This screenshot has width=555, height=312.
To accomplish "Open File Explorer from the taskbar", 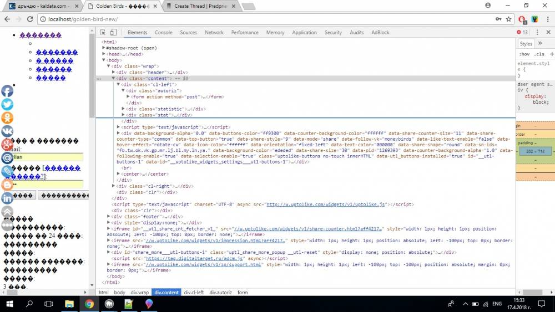I will 69,304.
